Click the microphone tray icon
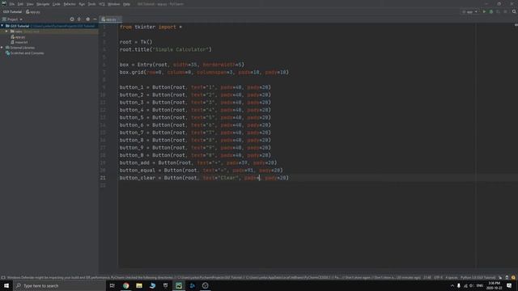The image size is (518, 291). pos(459,285)
